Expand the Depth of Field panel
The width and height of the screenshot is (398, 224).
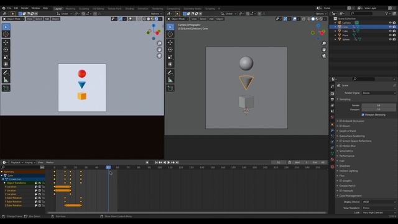(347, 131)
